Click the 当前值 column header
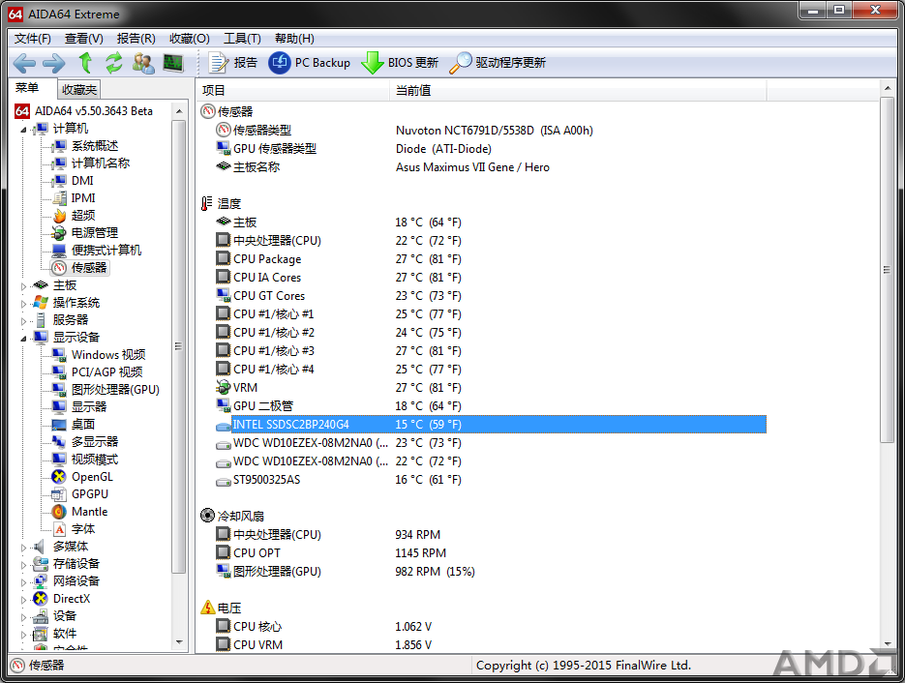Image resolution: width=905 pixels, height=683 pixels. click(x=578, y=91)
